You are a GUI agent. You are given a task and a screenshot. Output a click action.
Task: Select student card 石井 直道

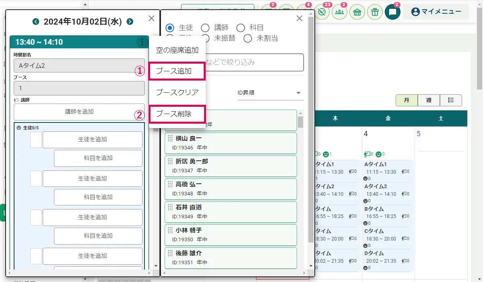(231, 212)
